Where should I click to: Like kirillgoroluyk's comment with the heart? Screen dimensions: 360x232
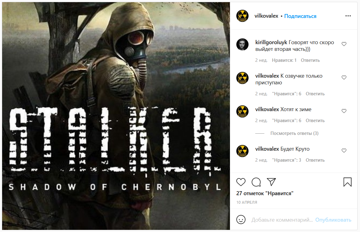pyautogui.click(x=344, y=44)
